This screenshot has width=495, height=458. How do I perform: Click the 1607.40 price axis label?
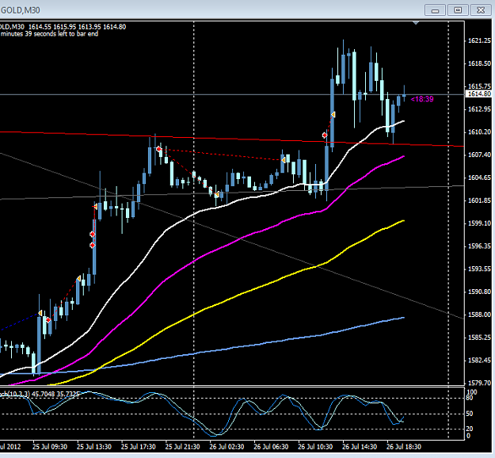pos(479,155)
